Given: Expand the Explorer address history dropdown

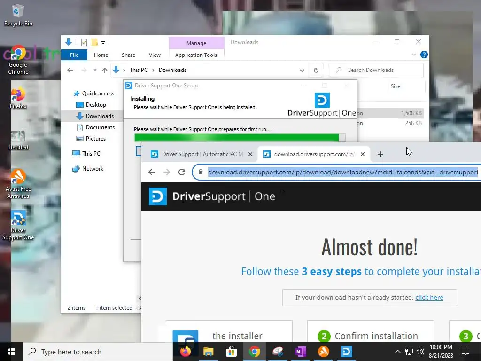Looking at the screenshot, I should click(302, 71).
